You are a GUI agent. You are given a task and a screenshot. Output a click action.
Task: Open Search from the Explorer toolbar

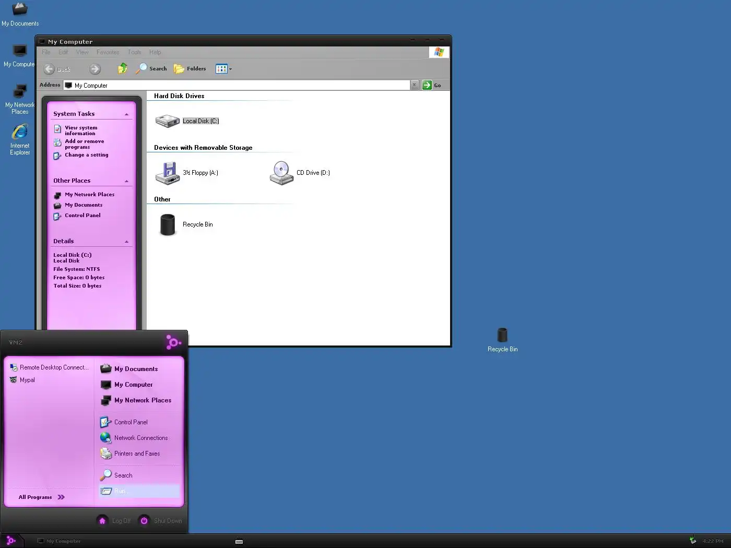pos(151,68)
